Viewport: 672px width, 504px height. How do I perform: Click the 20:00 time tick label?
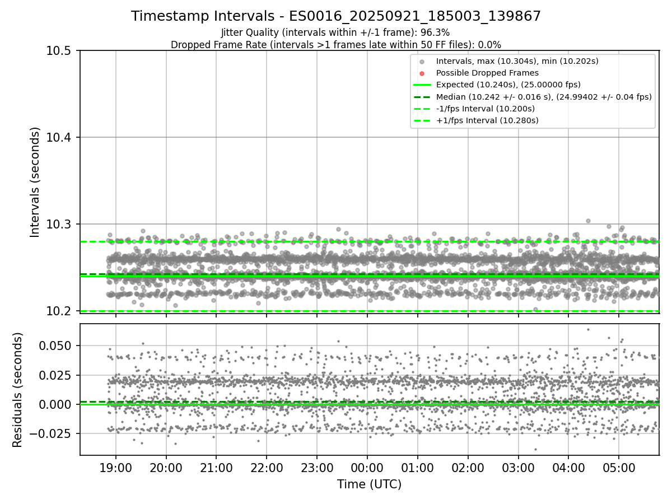pos(166,468)
